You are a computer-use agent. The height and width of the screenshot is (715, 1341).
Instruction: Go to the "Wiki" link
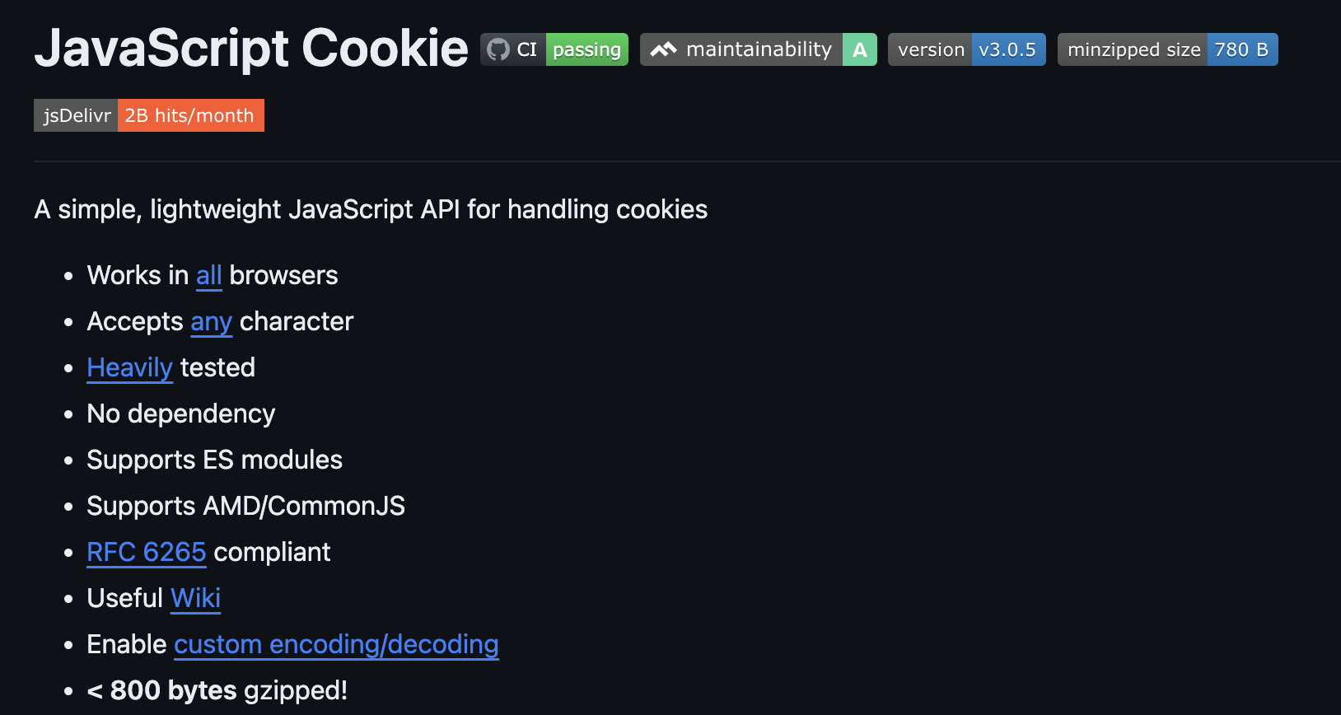[195, 598]
